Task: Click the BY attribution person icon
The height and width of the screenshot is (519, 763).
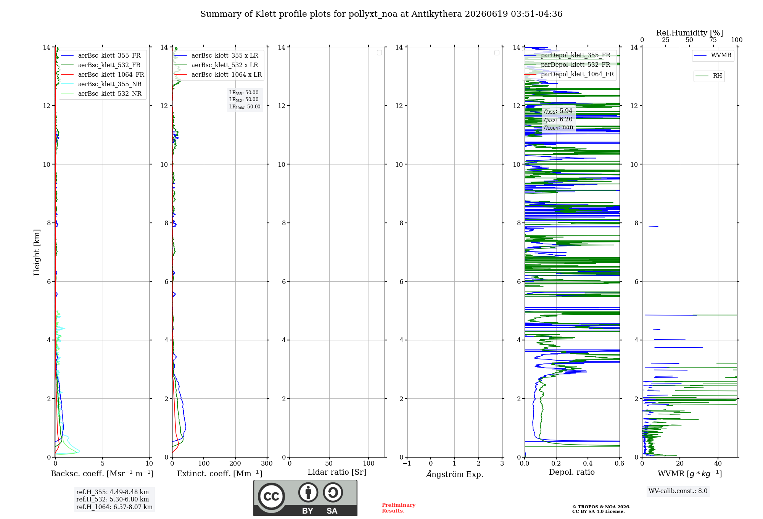Action: click(x=308, y=492)
